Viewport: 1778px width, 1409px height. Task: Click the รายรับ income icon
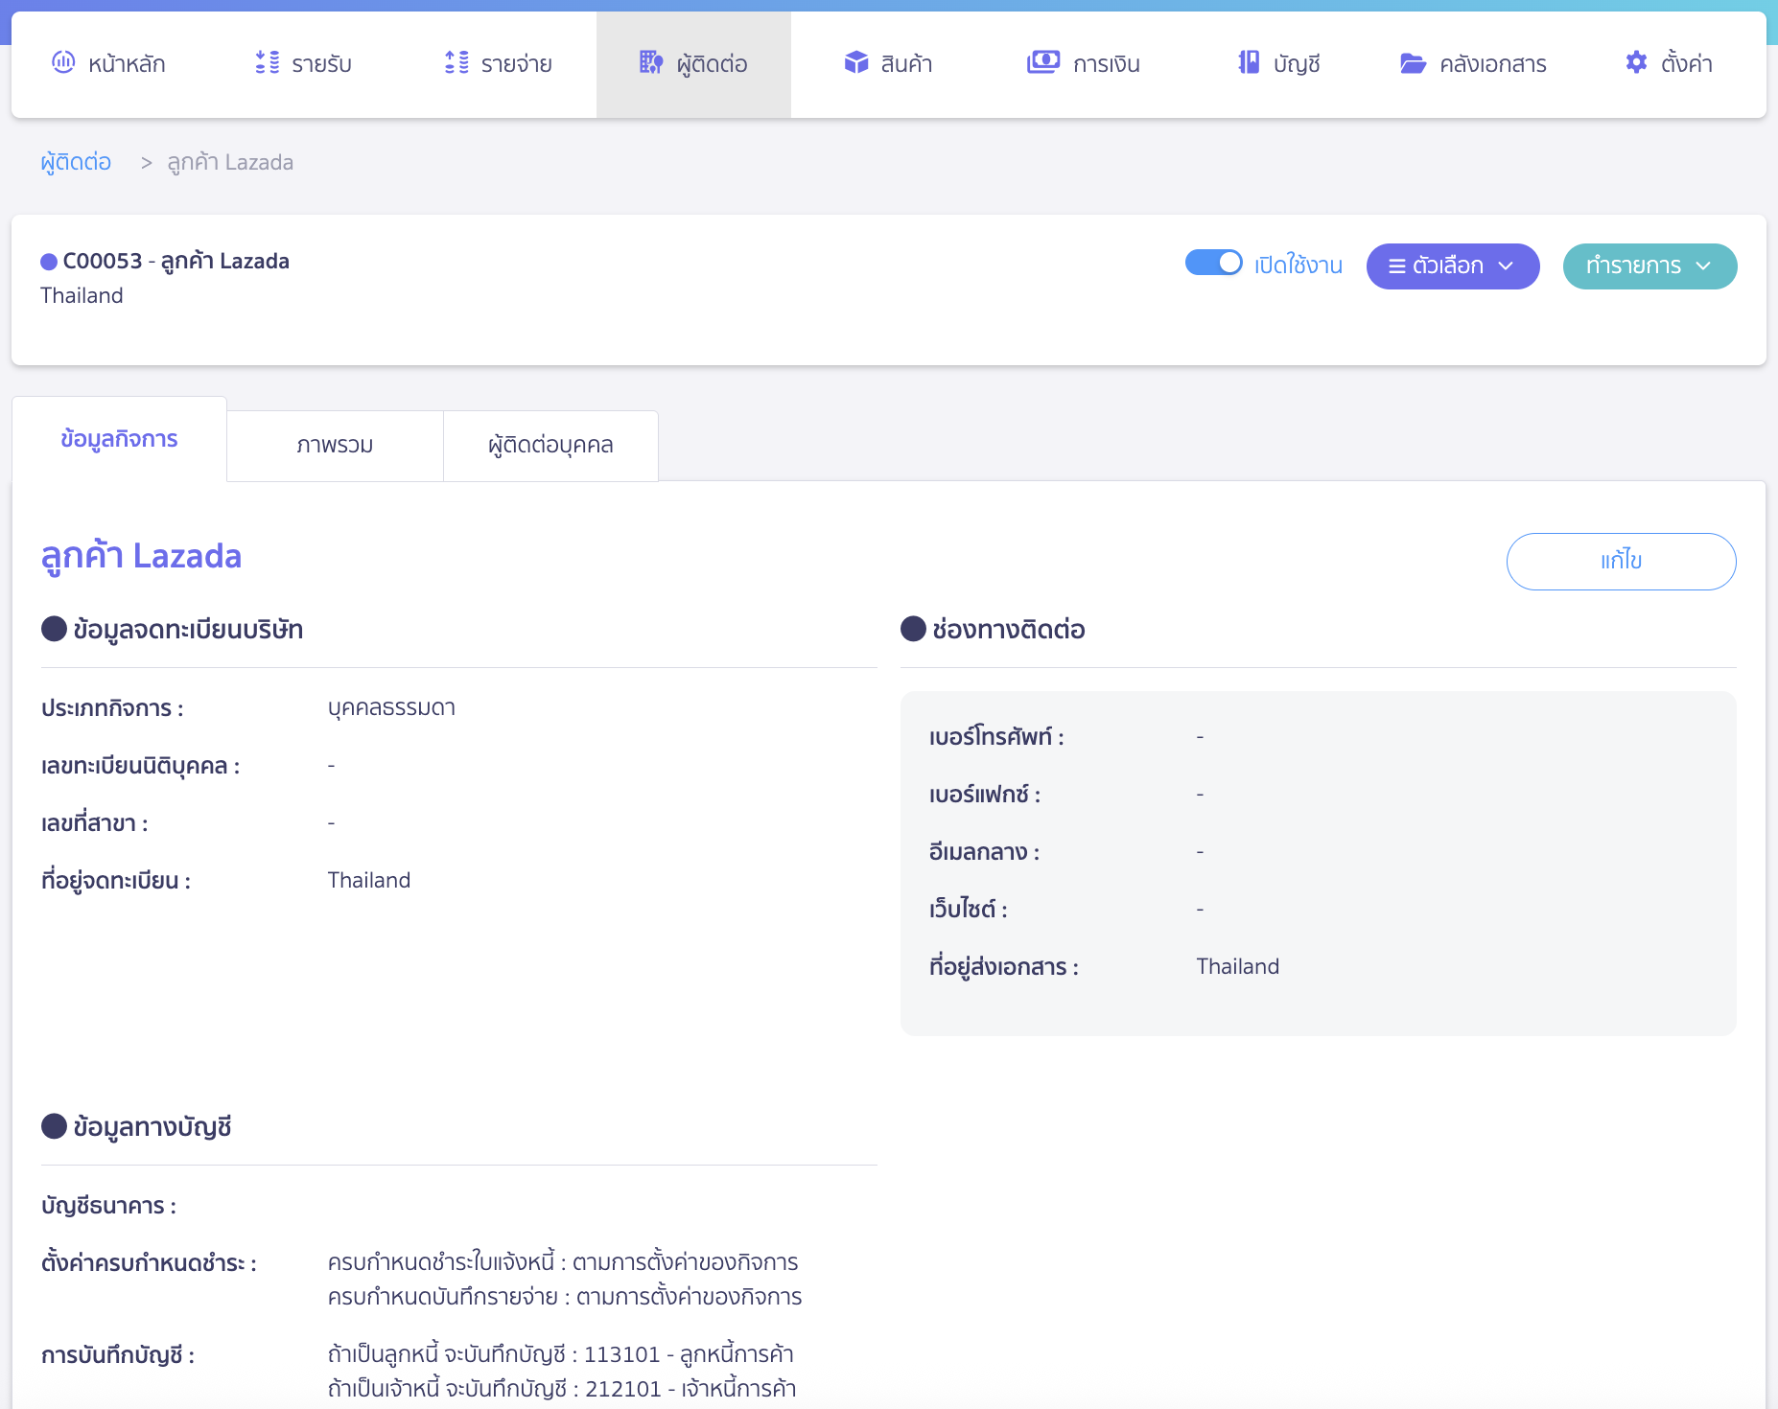click(x=268, y=63)
